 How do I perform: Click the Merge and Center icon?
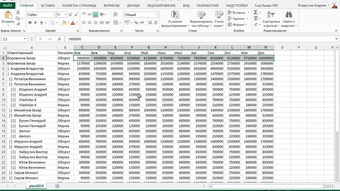(x=116, y=22)
